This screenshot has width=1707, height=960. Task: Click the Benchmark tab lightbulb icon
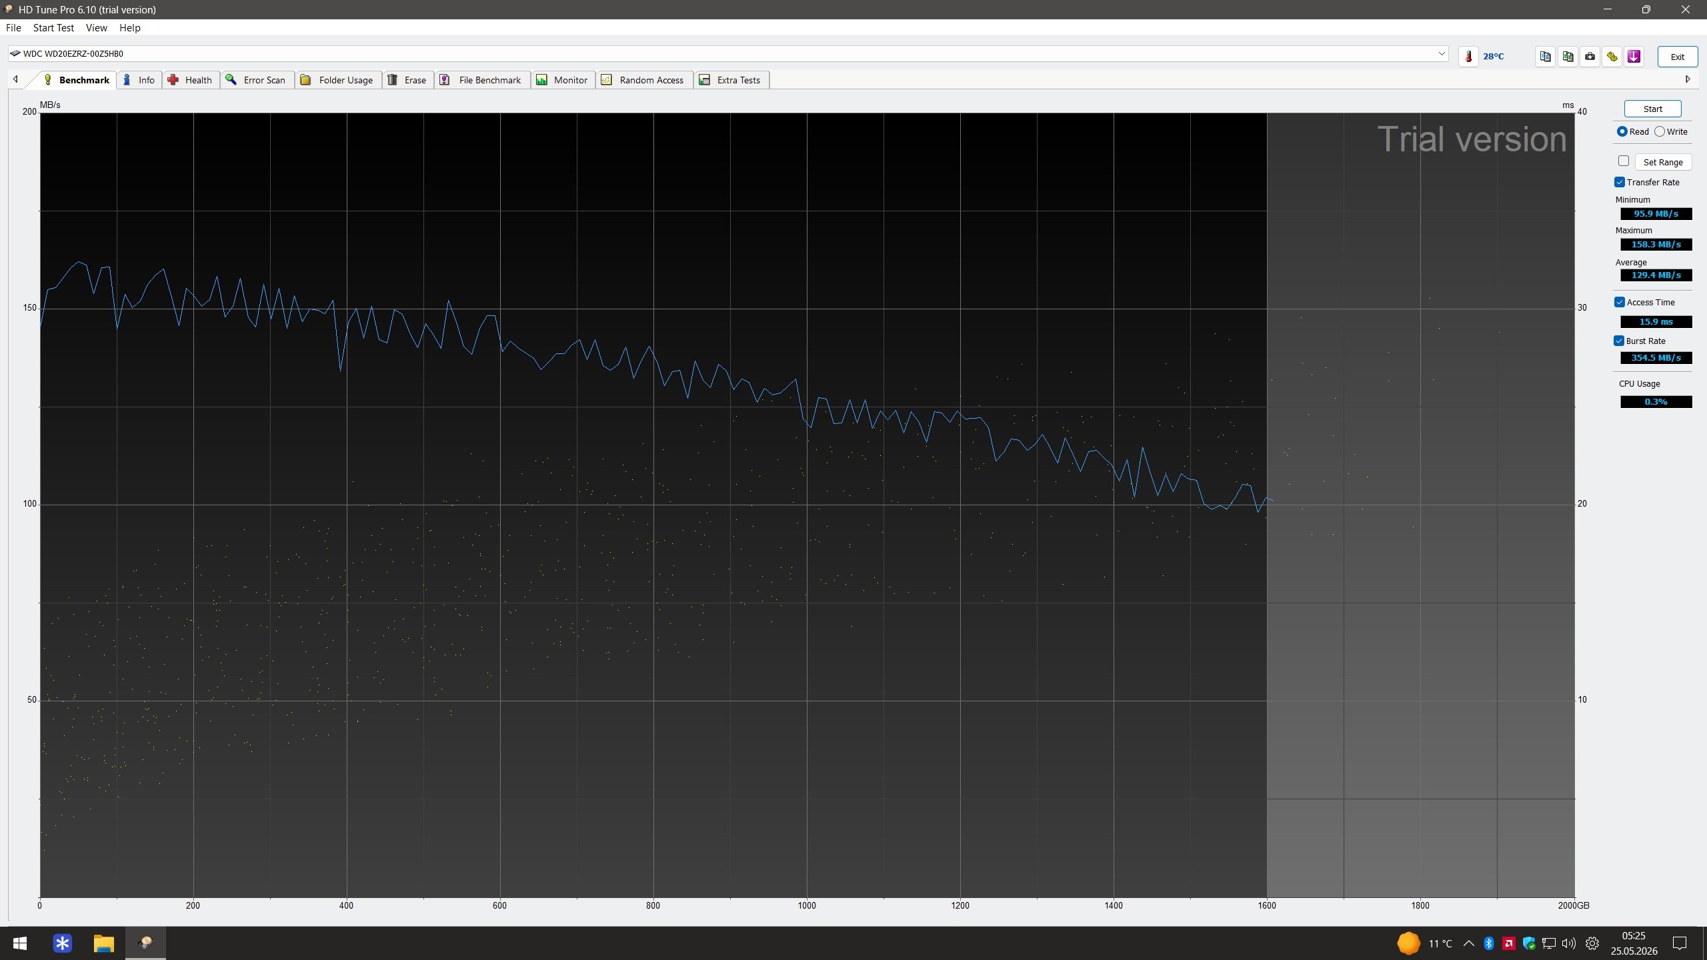tap(47, 80)
